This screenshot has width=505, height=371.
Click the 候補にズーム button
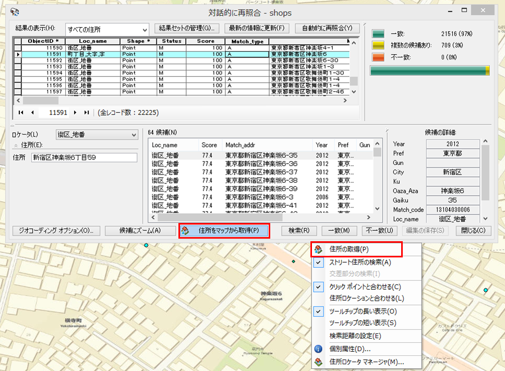pos(140,230)
